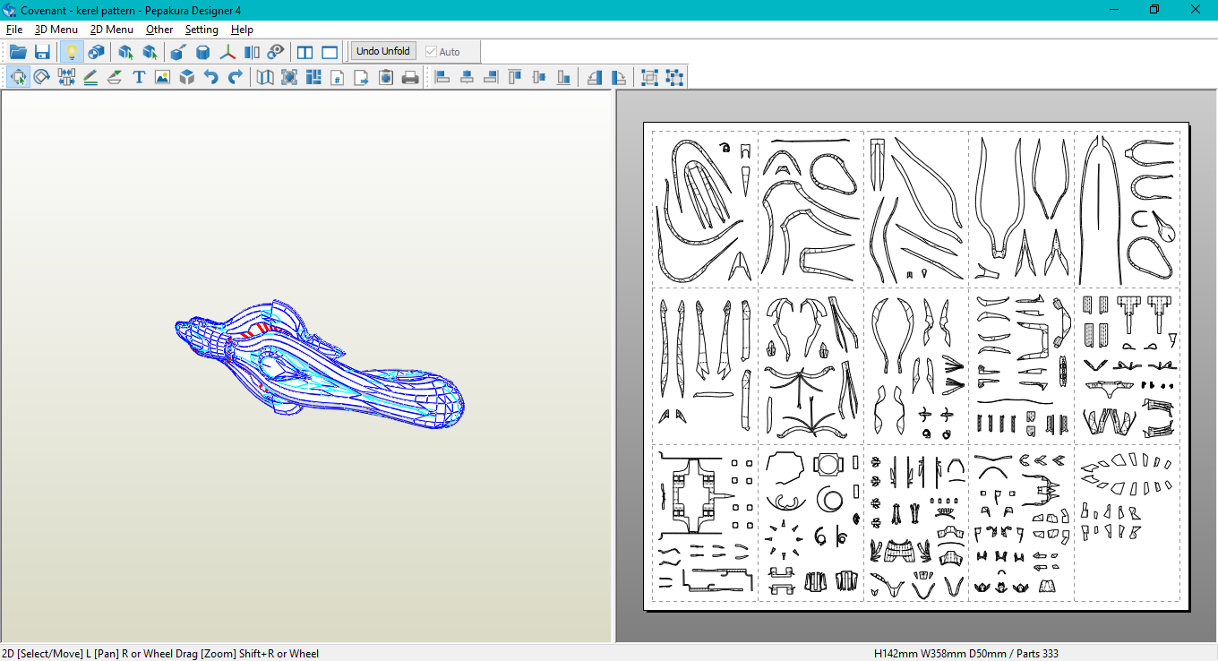1218x661 pixels.
Task: Align selected parts to the right
Action: pyautogui.click(x=491, y=77)
